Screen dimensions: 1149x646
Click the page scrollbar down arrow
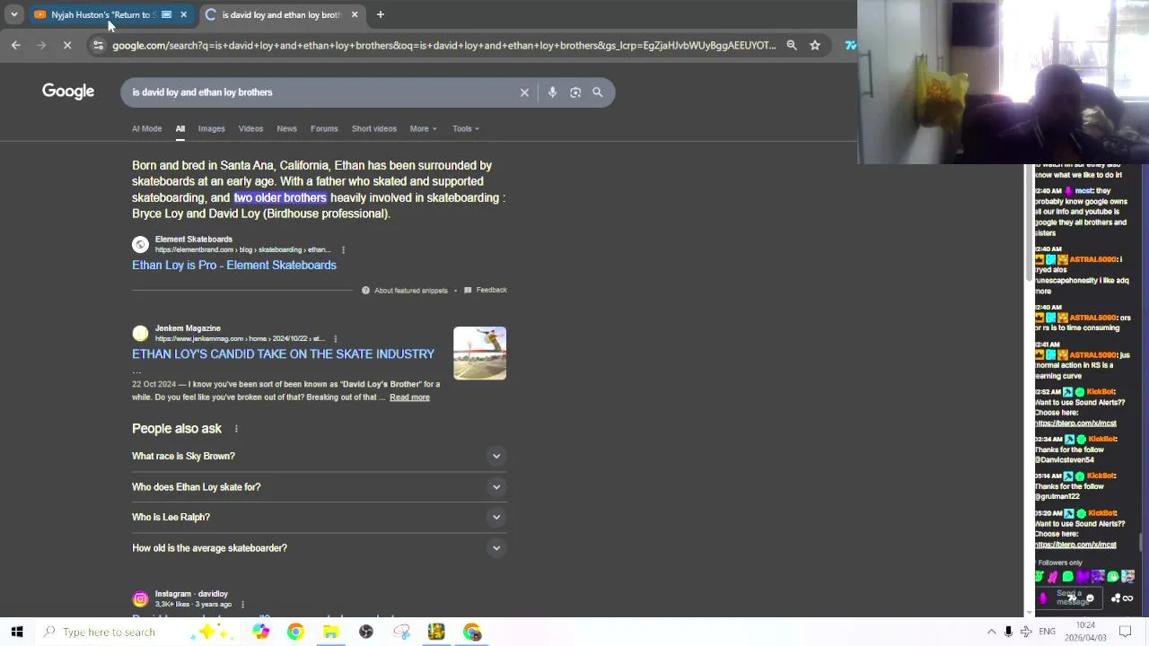(1030, 613)
